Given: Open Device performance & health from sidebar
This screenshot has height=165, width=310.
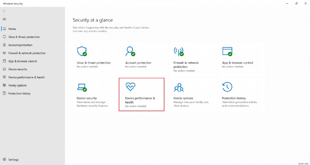Looking at the screenshot, I should pyautogui.click(x=26, y=77).
